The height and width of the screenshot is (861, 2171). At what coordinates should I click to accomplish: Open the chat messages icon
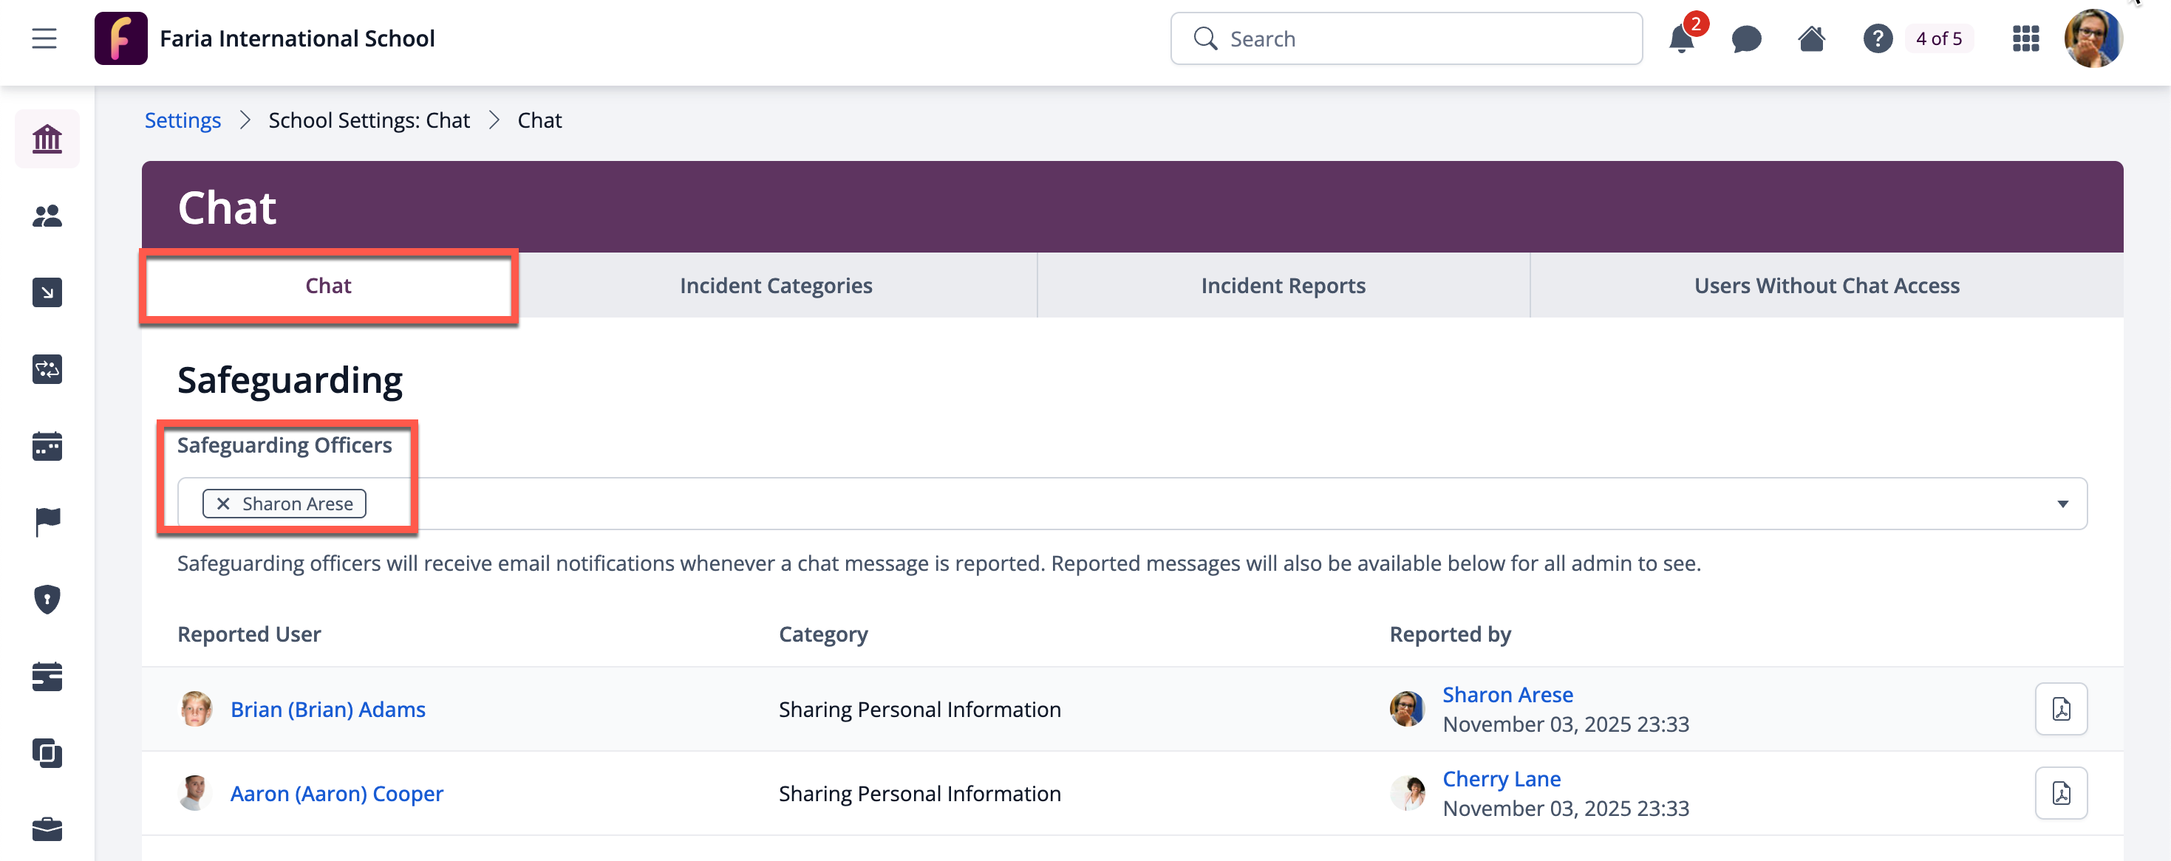point(1745,38)
